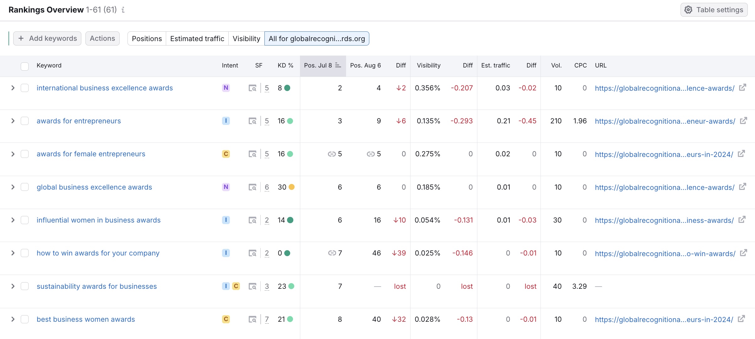The height and width of the screenshot is (339, 755).
Task: Open external link icon for influential women in business URL
Action: 742,220
